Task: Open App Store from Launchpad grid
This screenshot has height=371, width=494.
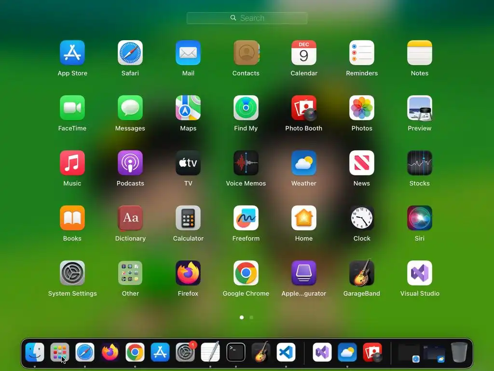Action: pos(72,53)
